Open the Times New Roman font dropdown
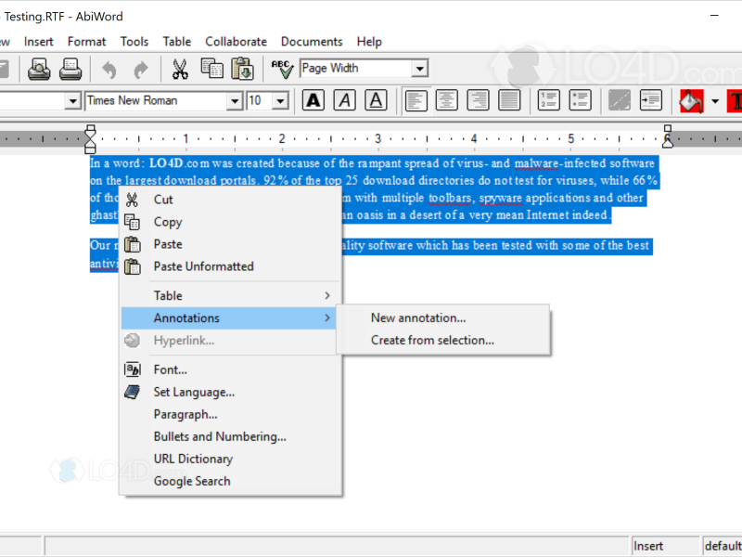The image size is (742, 557). click(235, 101)
